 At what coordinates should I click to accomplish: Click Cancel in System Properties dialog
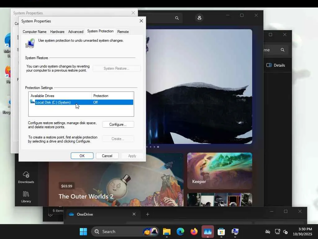(x=107, y=156)
